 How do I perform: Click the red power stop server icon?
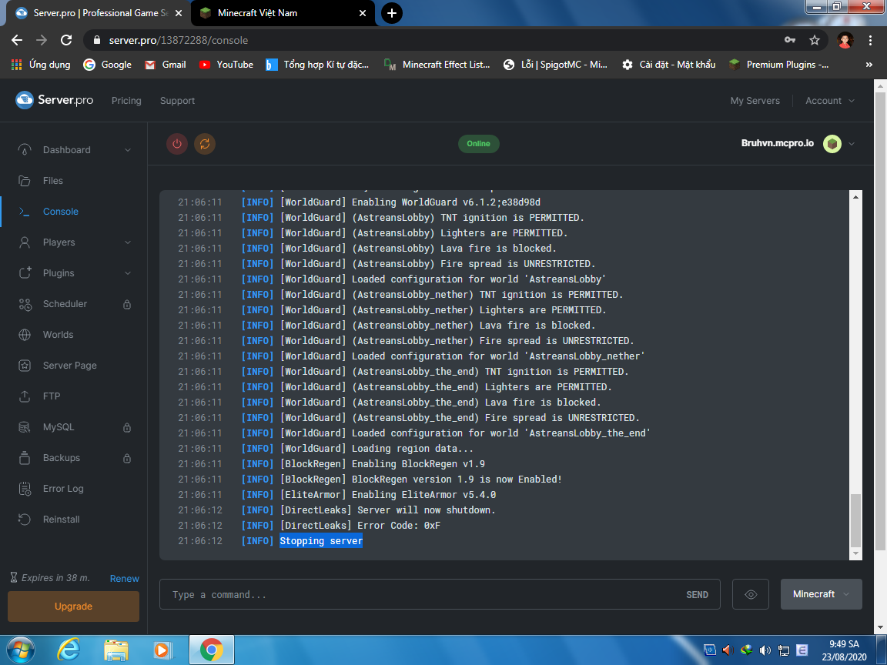176,144
